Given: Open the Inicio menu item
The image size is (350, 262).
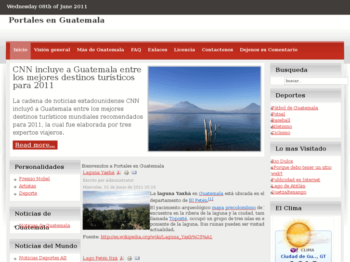Looking at the screenshot, I should (x=20, y=50).
